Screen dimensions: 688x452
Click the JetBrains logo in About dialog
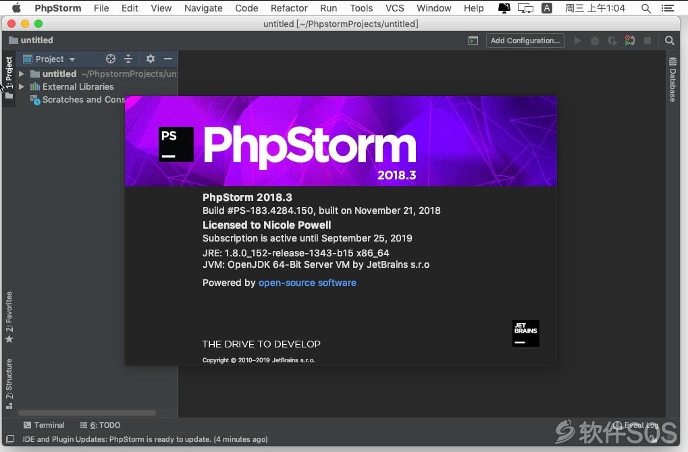[x=526, y=333]
